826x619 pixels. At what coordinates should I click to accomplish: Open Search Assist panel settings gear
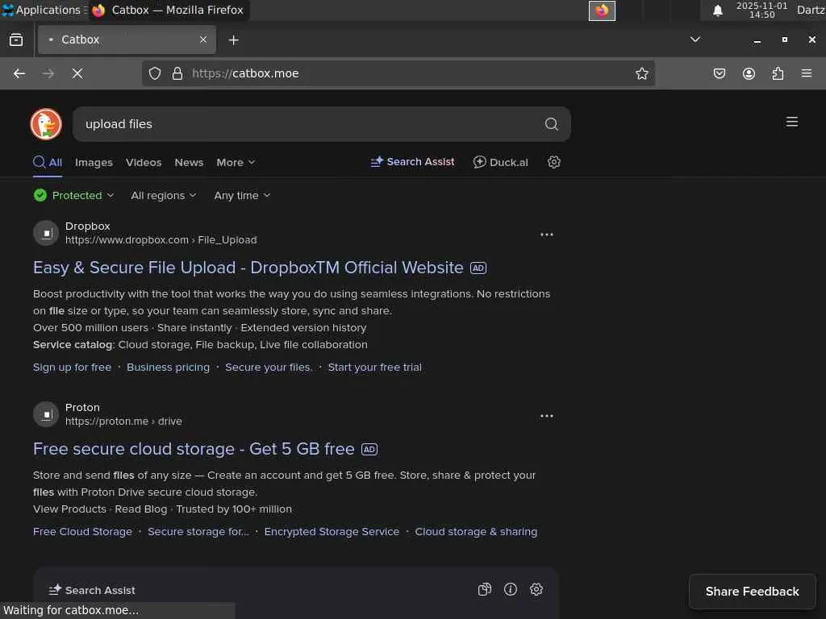pyautogui.click(x=536, y=589)
